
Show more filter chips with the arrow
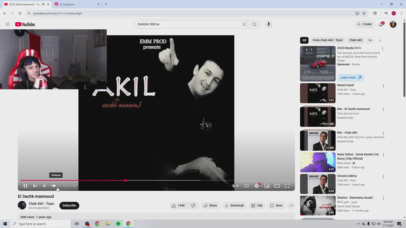(x=380, y=41)
